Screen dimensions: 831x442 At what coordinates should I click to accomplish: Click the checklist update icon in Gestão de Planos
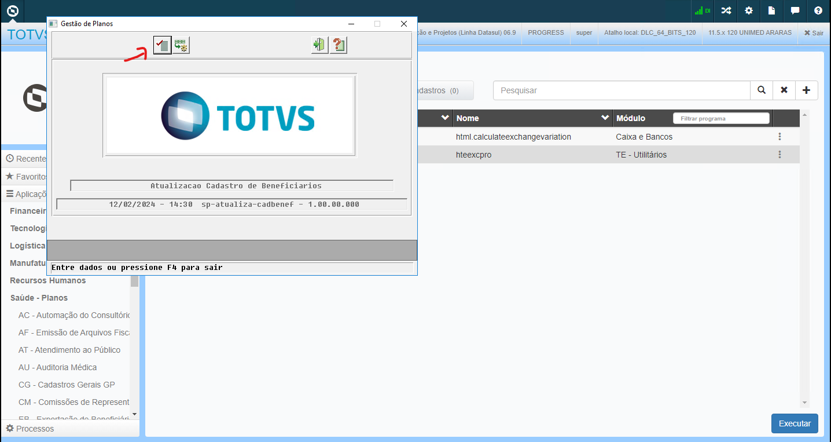pyautogui.click(x=163, y=45)
